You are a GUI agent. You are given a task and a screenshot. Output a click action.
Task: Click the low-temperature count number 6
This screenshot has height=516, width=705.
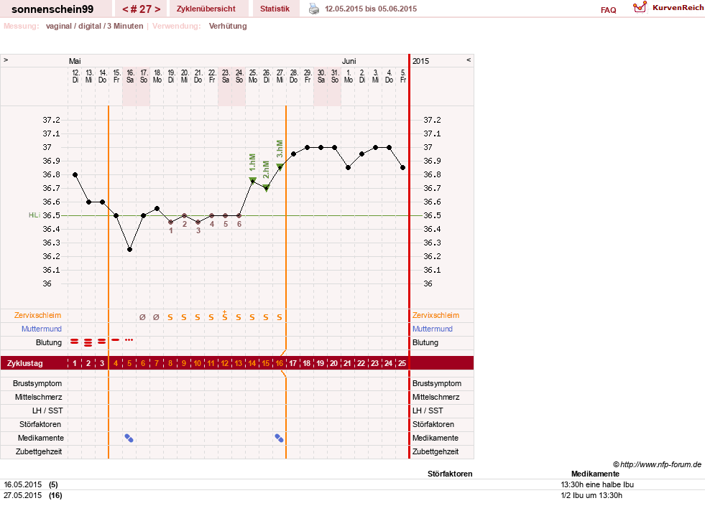click(239, 224)
